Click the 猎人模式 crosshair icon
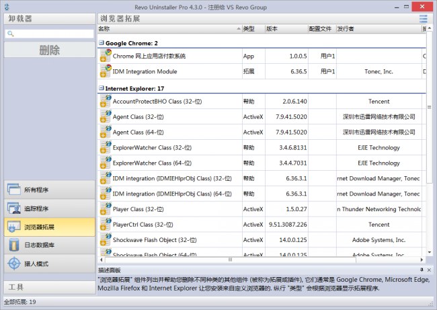Viewport: 437px width, 310px height. (x=13, y=264)
